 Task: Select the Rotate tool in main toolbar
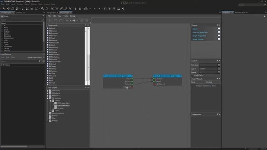click(x=13, y=9)
